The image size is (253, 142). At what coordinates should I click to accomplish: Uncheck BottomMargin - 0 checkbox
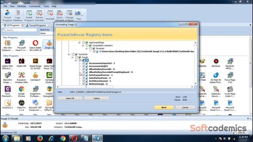[83, 84]
